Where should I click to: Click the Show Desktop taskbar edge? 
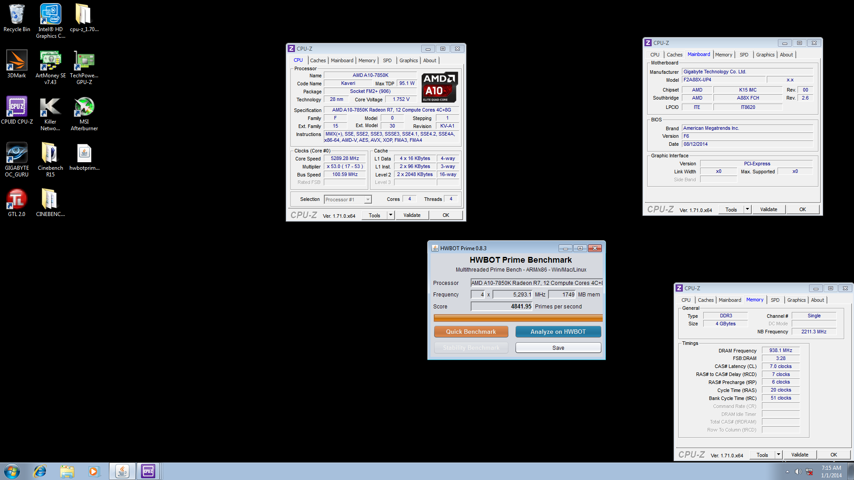(851, 471)
